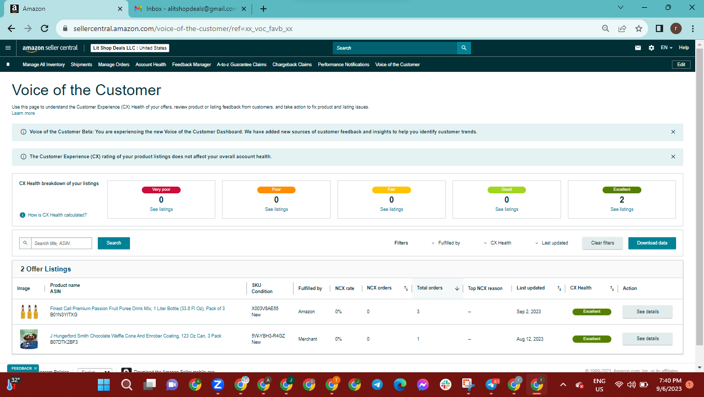This screenshot has width=704, height=397.
Task: Open Performance Notifications
Action: click(344, 65)
